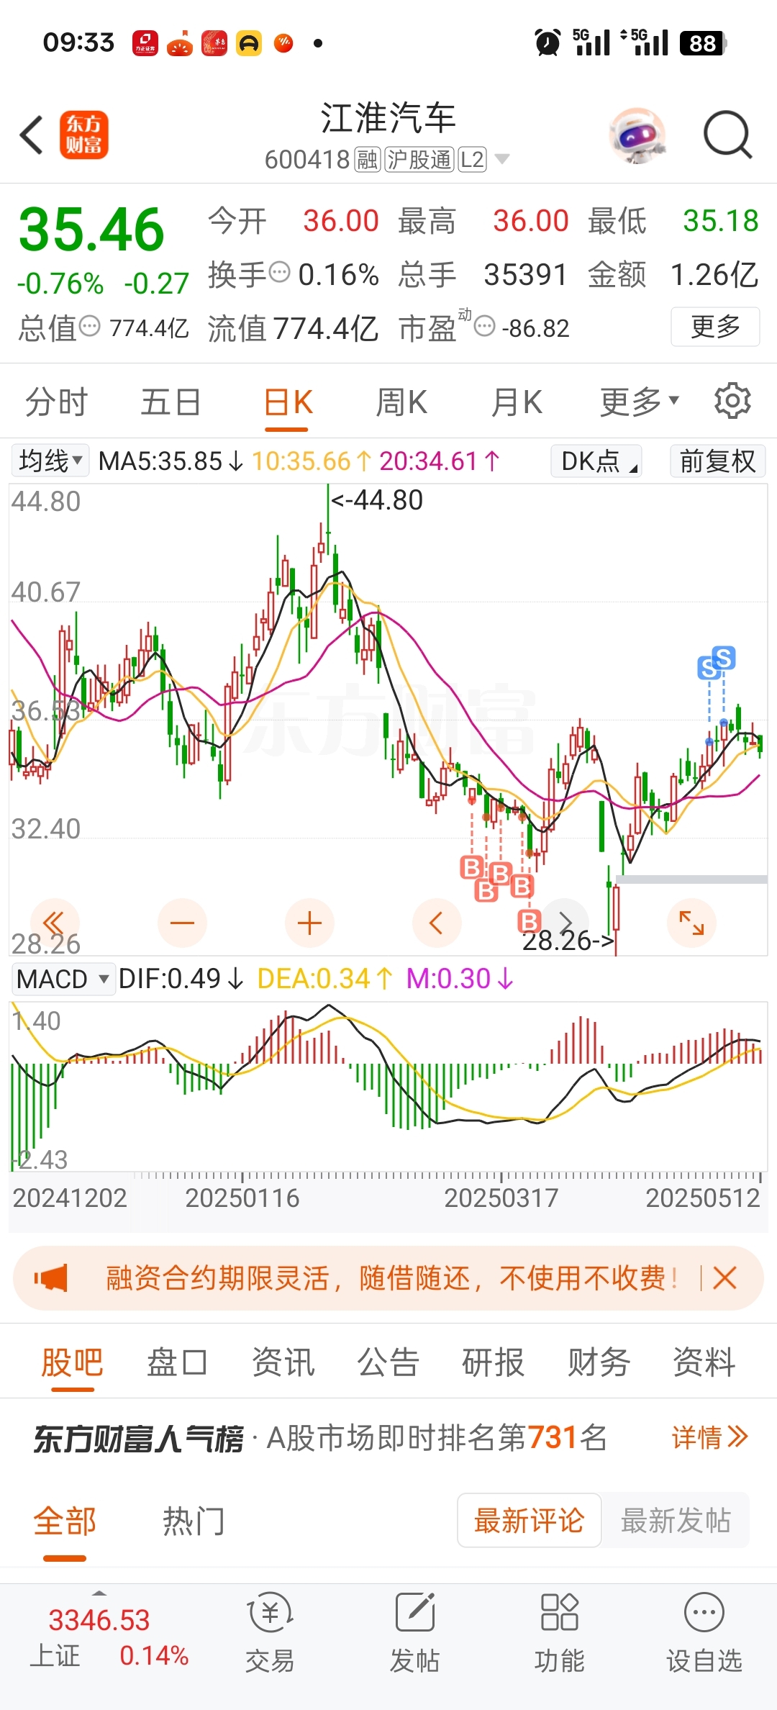The width and height of the screenshot is (777, 1710).
Task: Select the 全部 posts tab
Action: pos(65,1521)
